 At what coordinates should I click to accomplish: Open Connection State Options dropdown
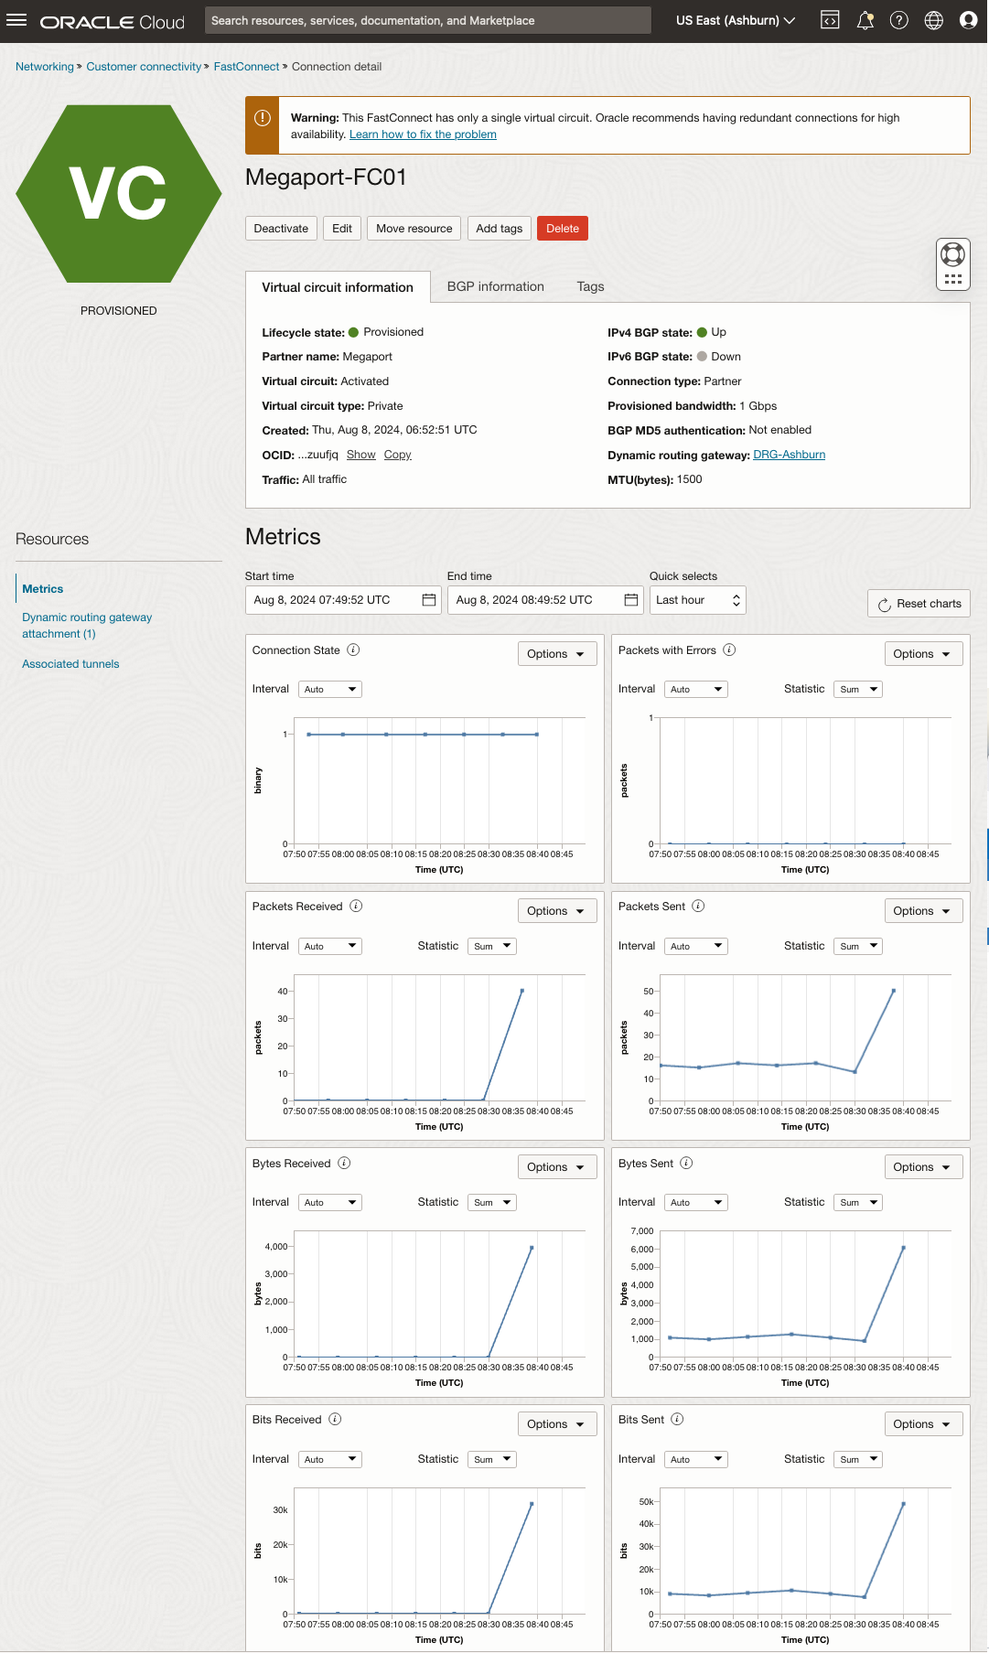[x=557, y=654]
